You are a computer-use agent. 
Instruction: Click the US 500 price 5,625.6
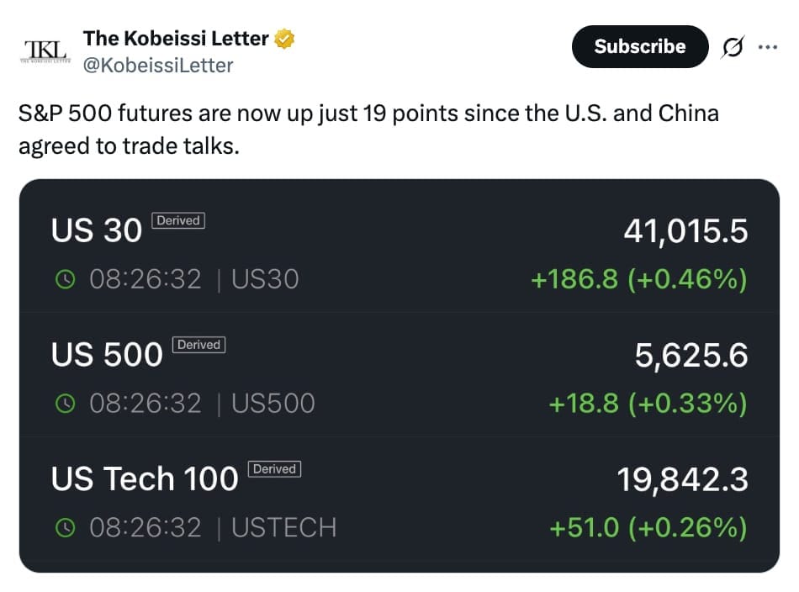pos(691,356)
